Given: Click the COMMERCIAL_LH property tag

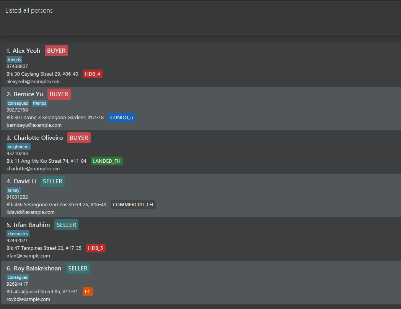Looking at the screenshot, I should pyautogui.click(x=133, y=205).
